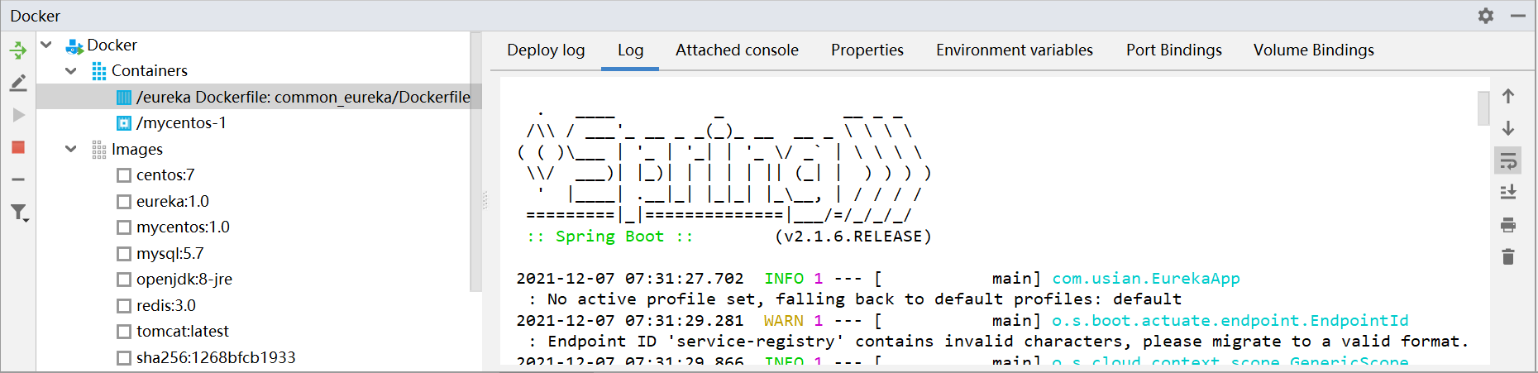Clear log with trash icon

[x=1508, y=257]
